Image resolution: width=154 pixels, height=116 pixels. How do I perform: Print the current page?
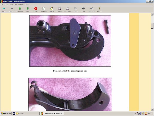pos(83,10)
